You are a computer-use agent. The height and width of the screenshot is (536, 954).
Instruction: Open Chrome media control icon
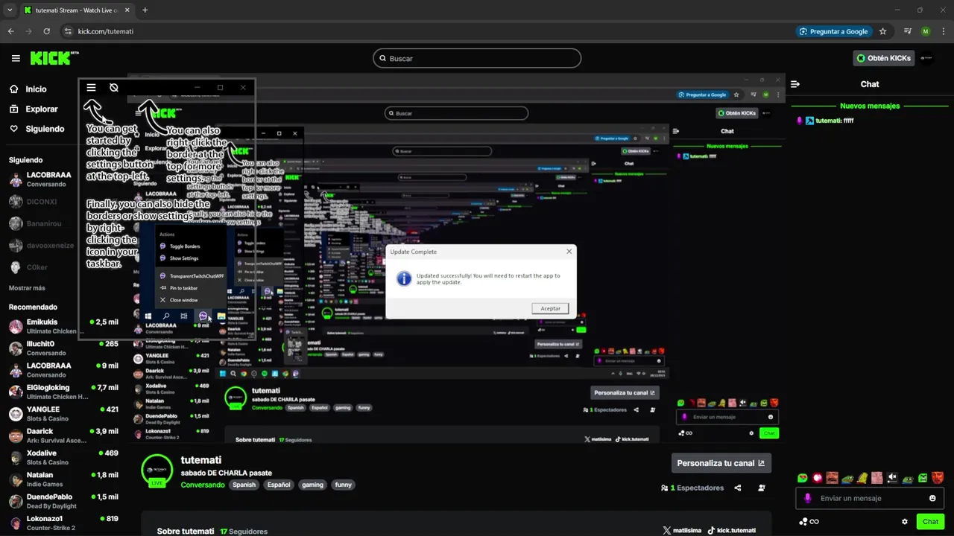[907, 31]
